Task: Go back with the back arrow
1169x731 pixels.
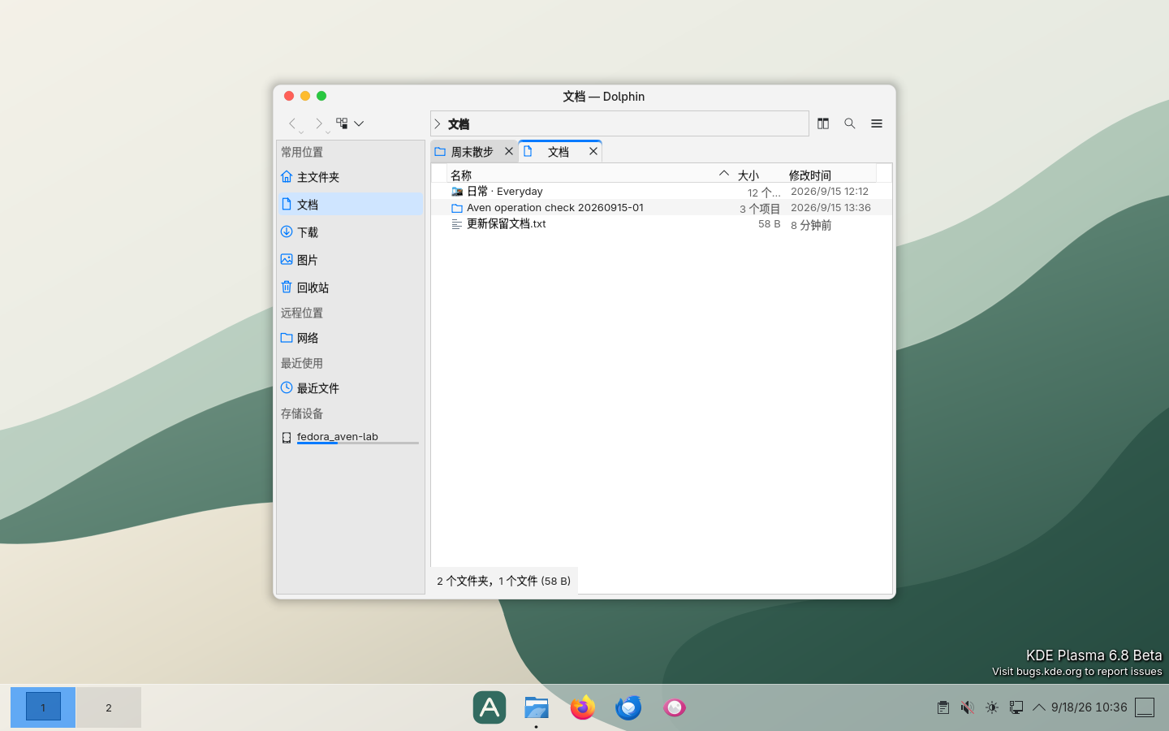Action: [292, 123]
